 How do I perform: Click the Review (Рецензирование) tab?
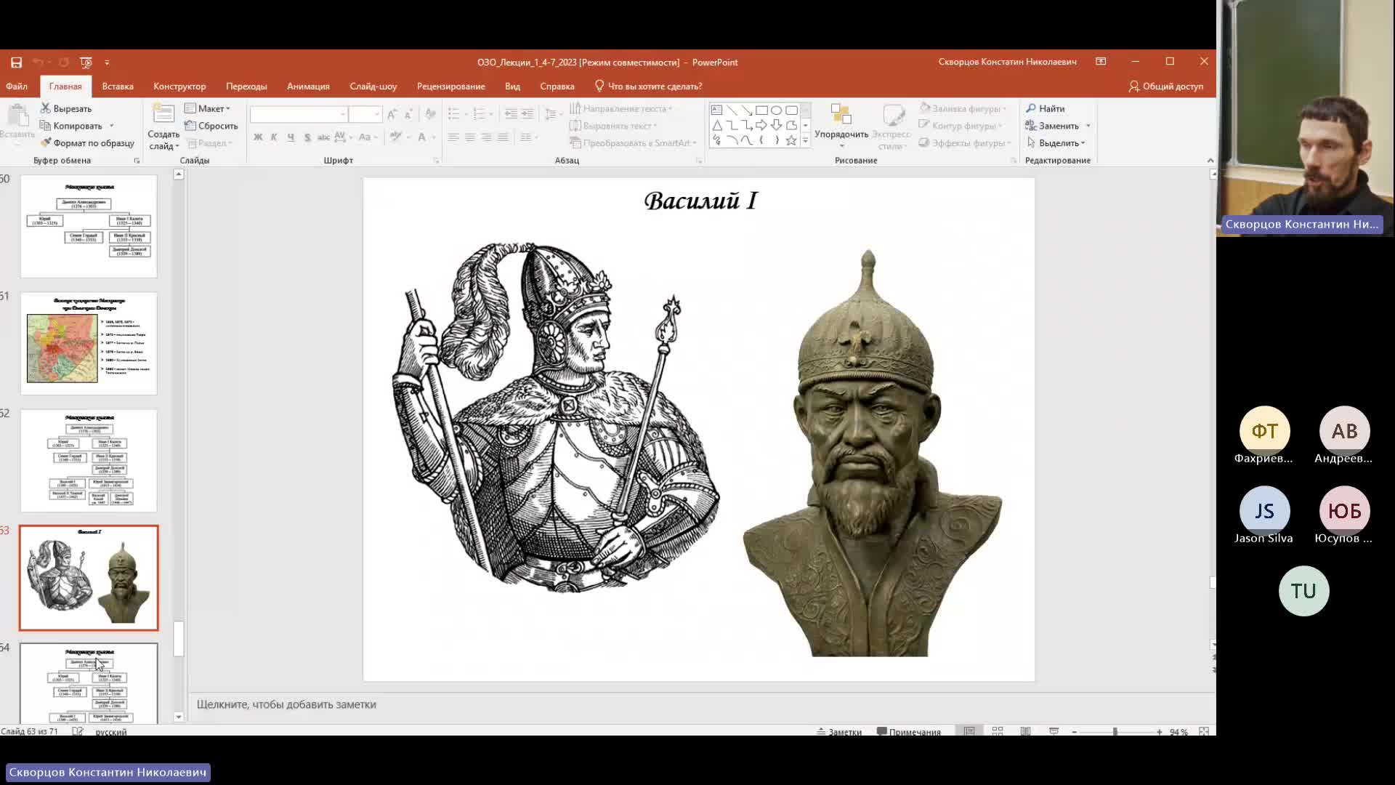point(450,86)
